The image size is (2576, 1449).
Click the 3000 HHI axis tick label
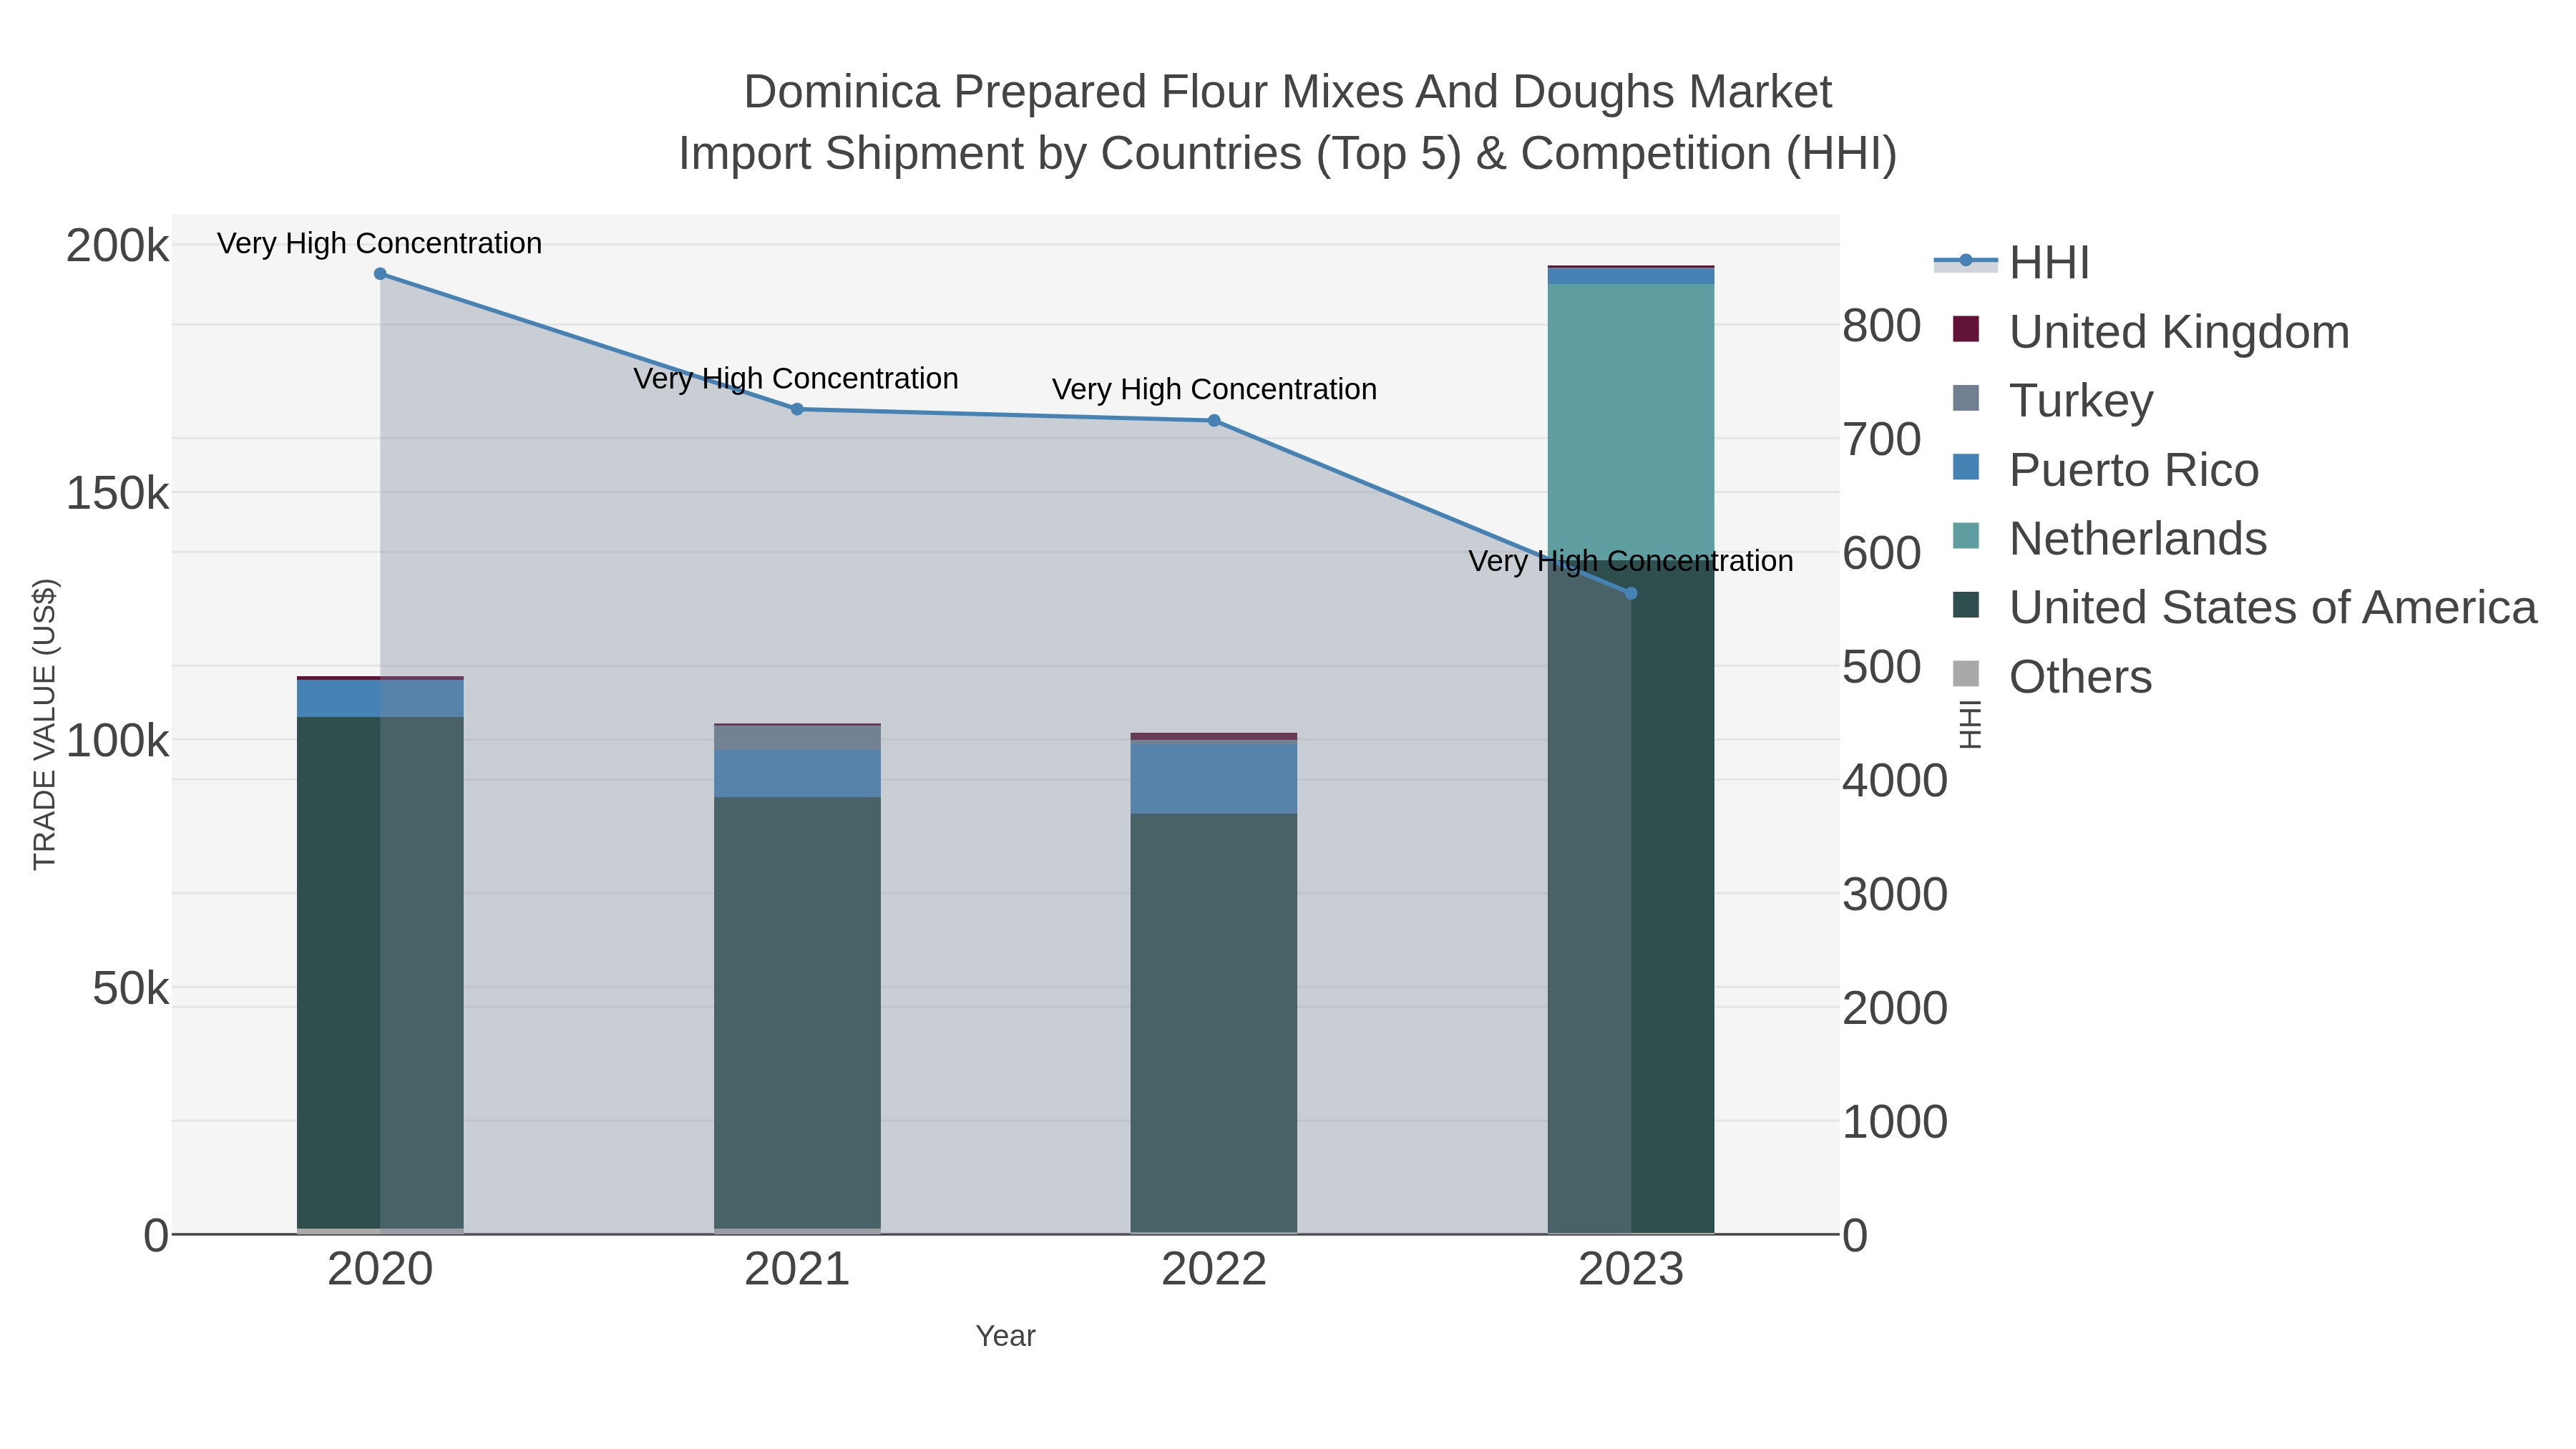coord(1895,895)
